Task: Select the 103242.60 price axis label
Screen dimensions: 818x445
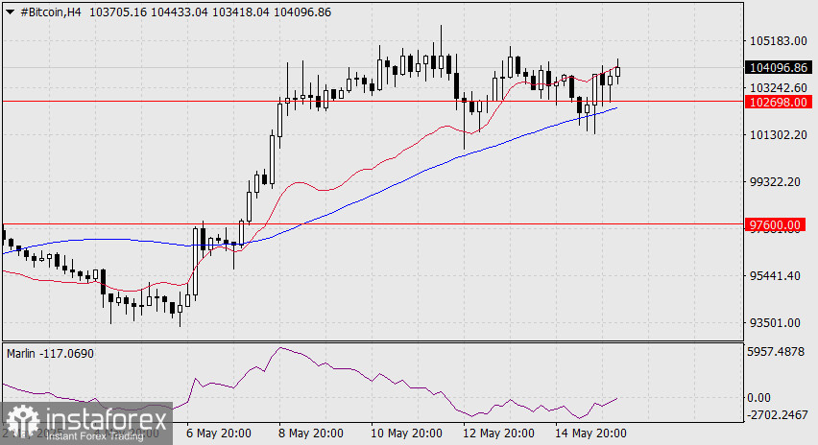Action: coord(778,88)
